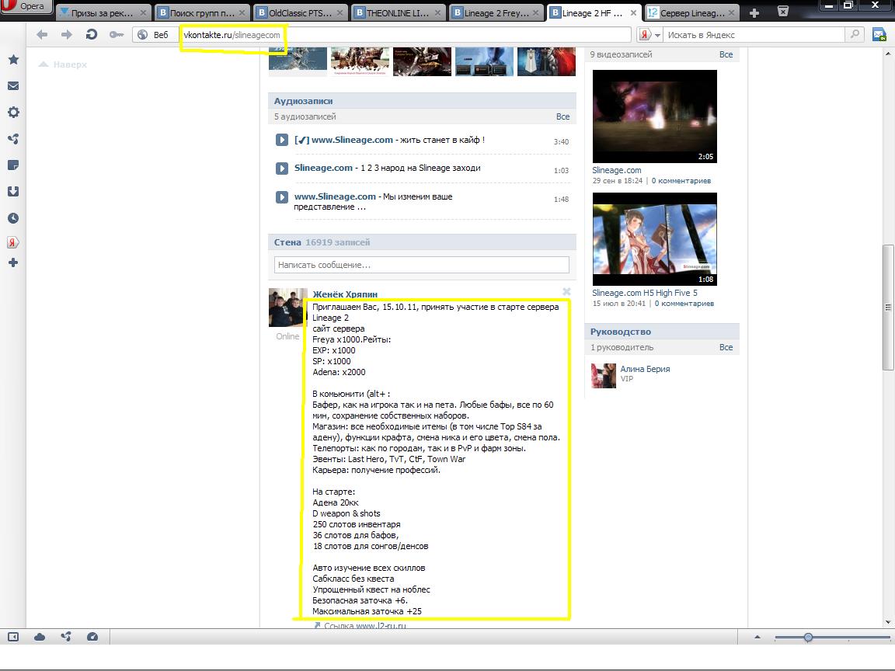Open the '9 видеозаписей' videos link
Viewport: 895px width, 671px height.
click(x=621, y=54)
